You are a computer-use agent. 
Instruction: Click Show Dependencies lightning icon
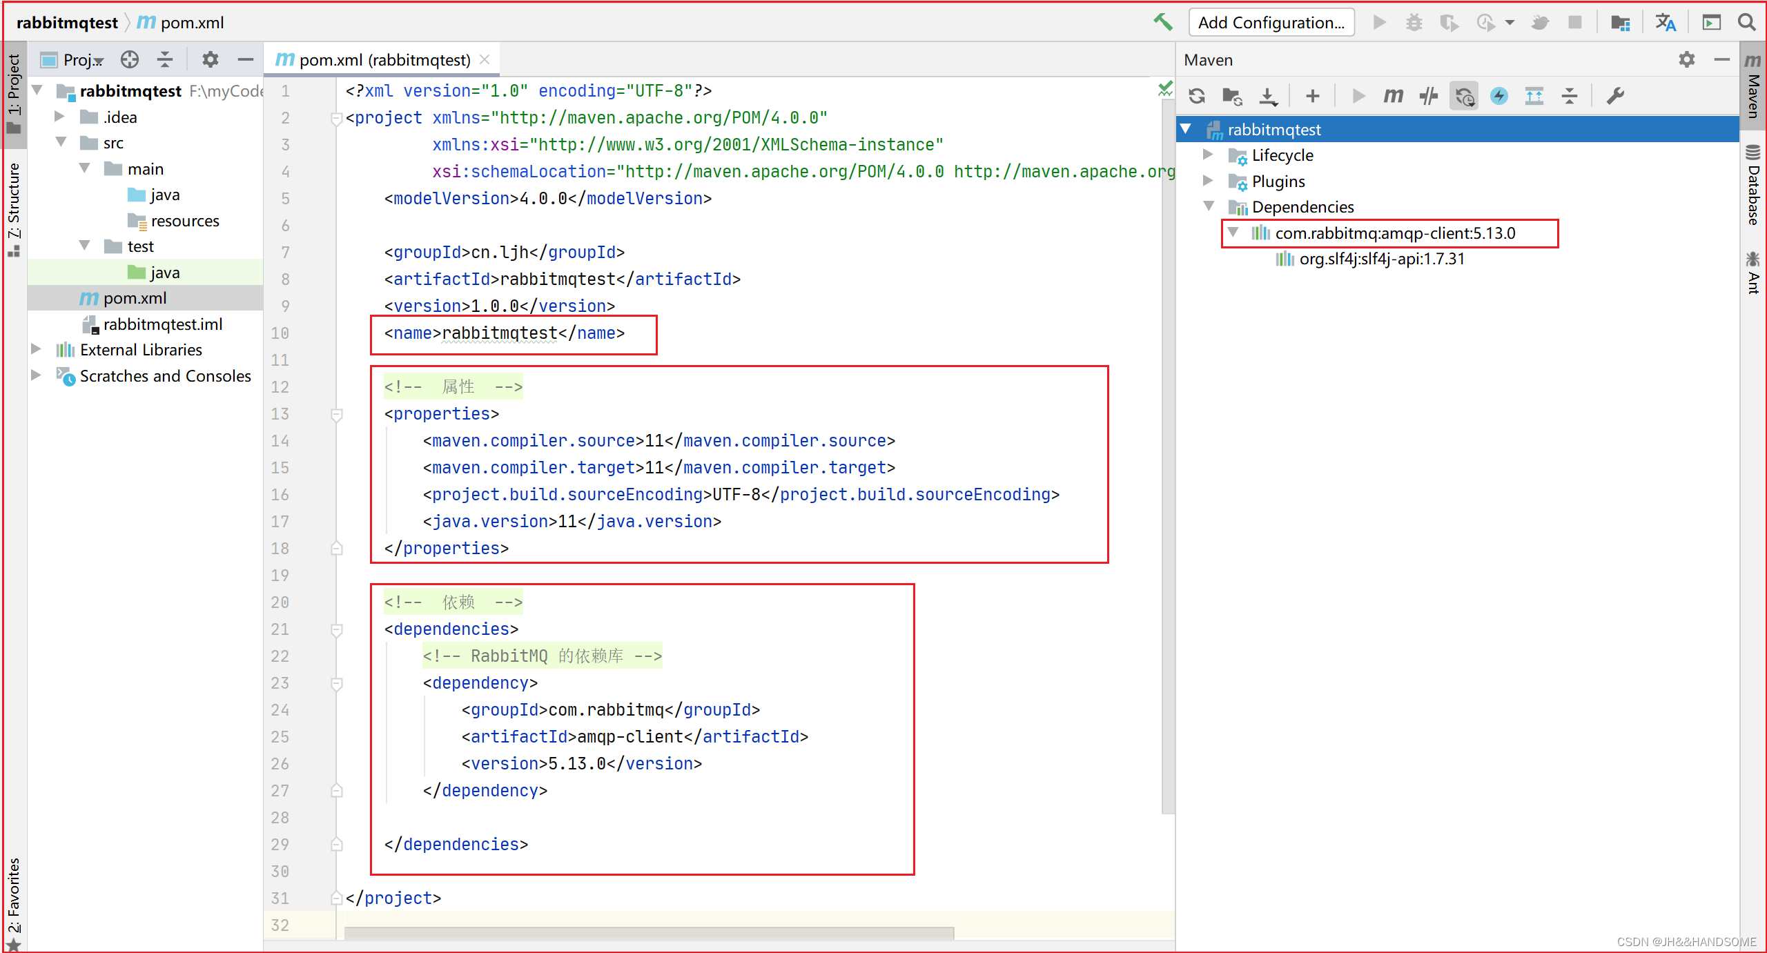tap(1498, 96)
